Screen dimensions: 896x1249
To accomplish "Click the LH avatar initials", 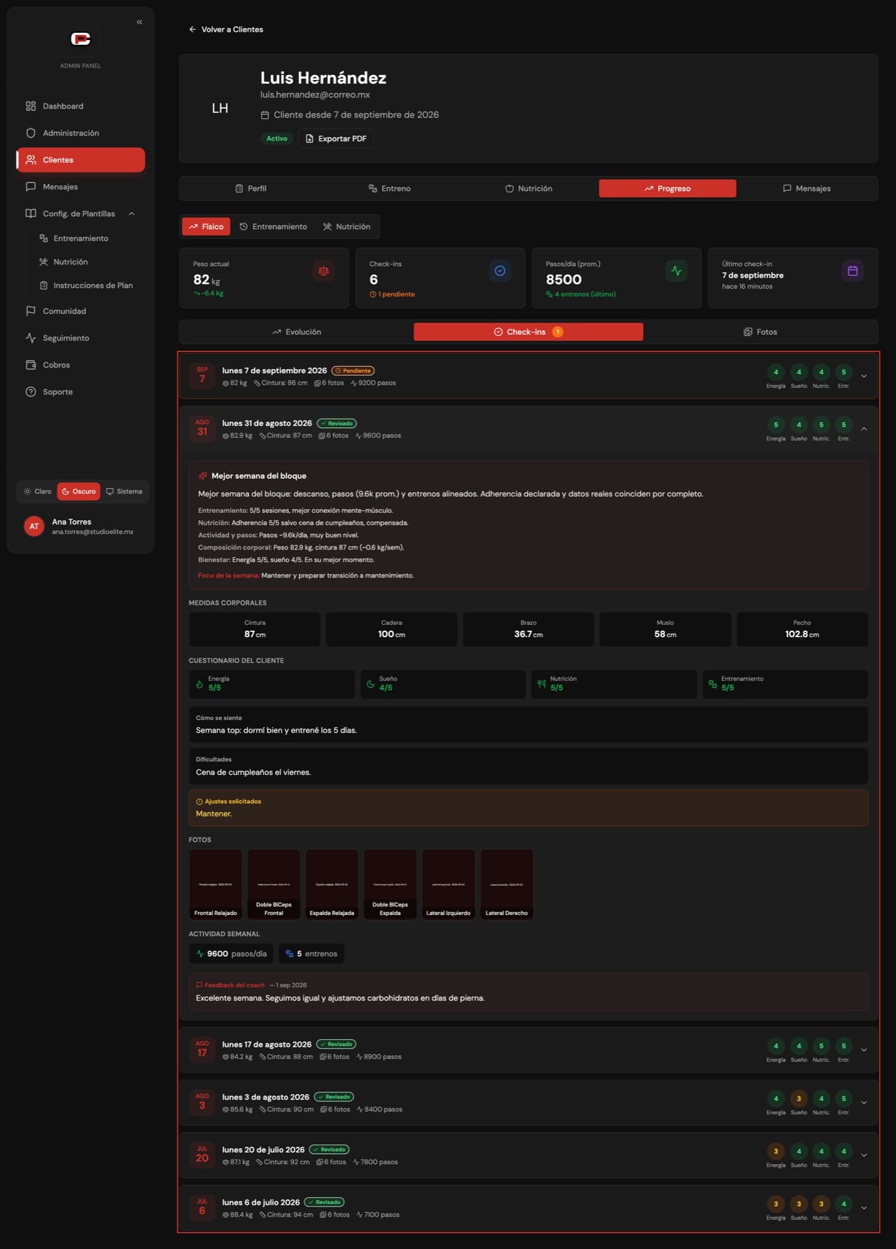I will click(x=220, y=108).
